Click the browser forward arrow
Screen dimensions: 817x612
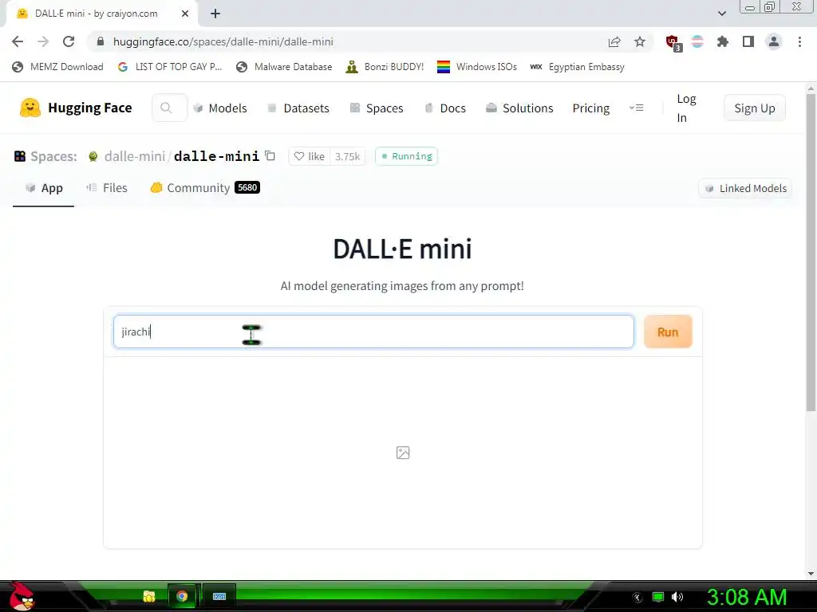point(43,41)
